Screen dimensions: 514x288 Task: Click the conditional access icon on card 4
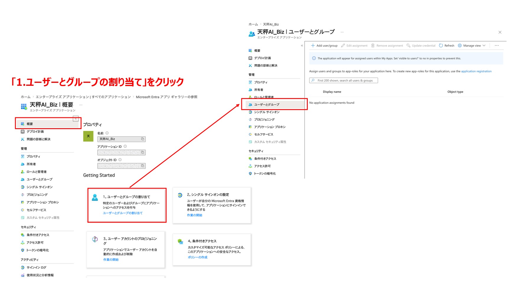click(180, 241)
